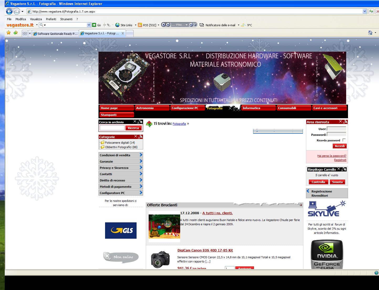
Task: Click the Obbiettivi Fotografici folder icon
Action: [x=102, y=147]
